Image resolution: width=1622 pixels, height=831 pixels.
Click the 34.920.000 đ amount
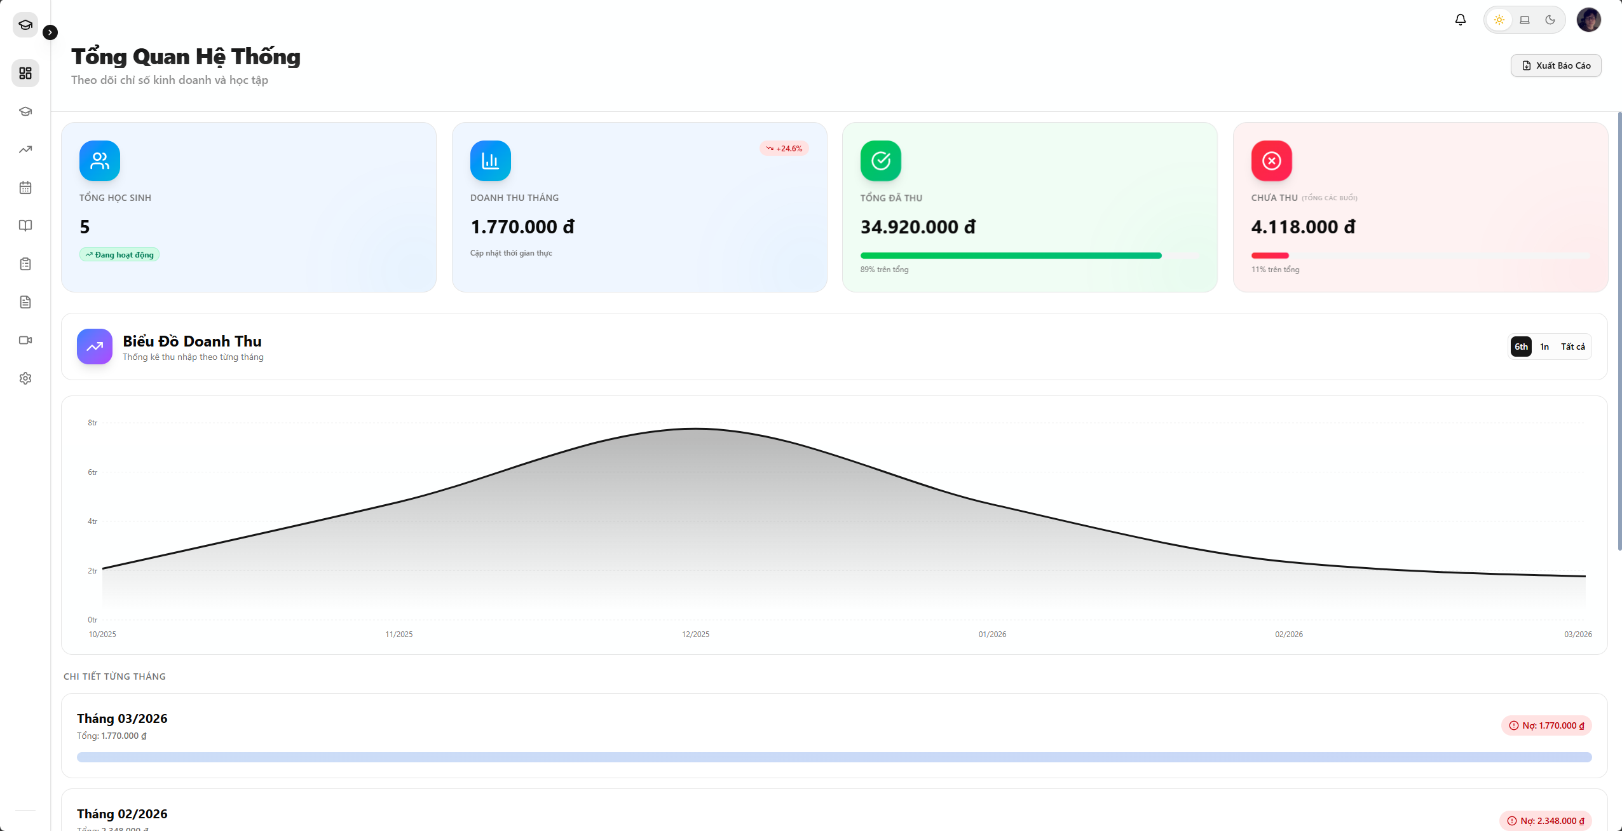tap(918, 227)
